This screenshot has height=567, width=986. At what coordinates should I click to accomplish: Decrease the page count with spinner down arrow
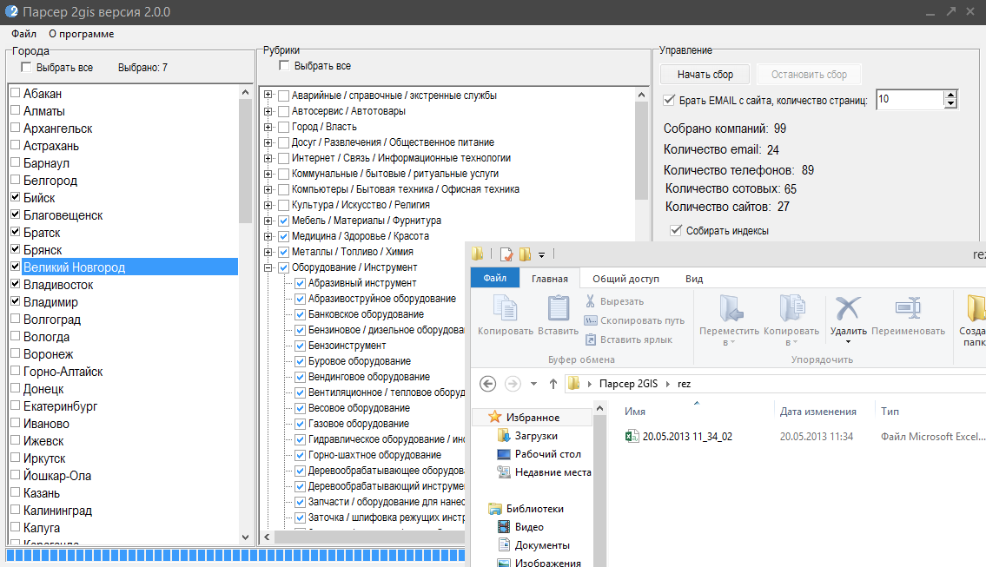(x=950, y=103)
